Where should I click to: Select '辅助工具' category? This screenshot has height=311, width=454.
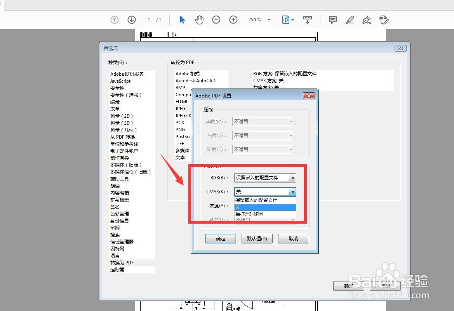pyautogui.click(x=120, y=179)
